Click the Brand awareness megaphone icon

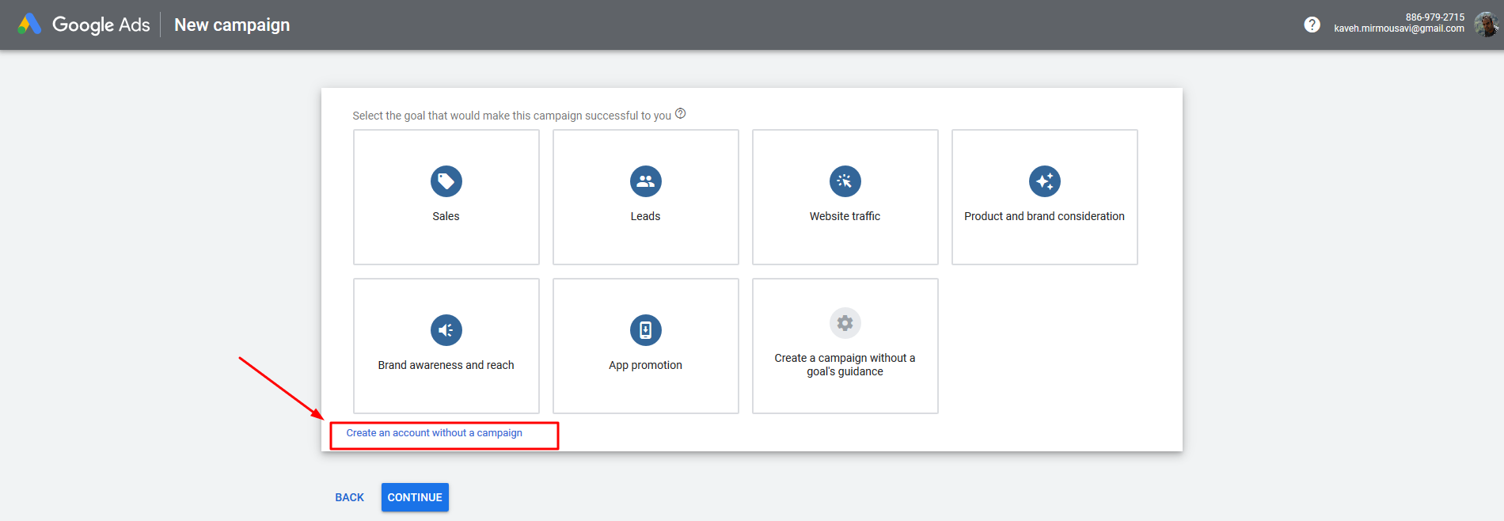446,330
